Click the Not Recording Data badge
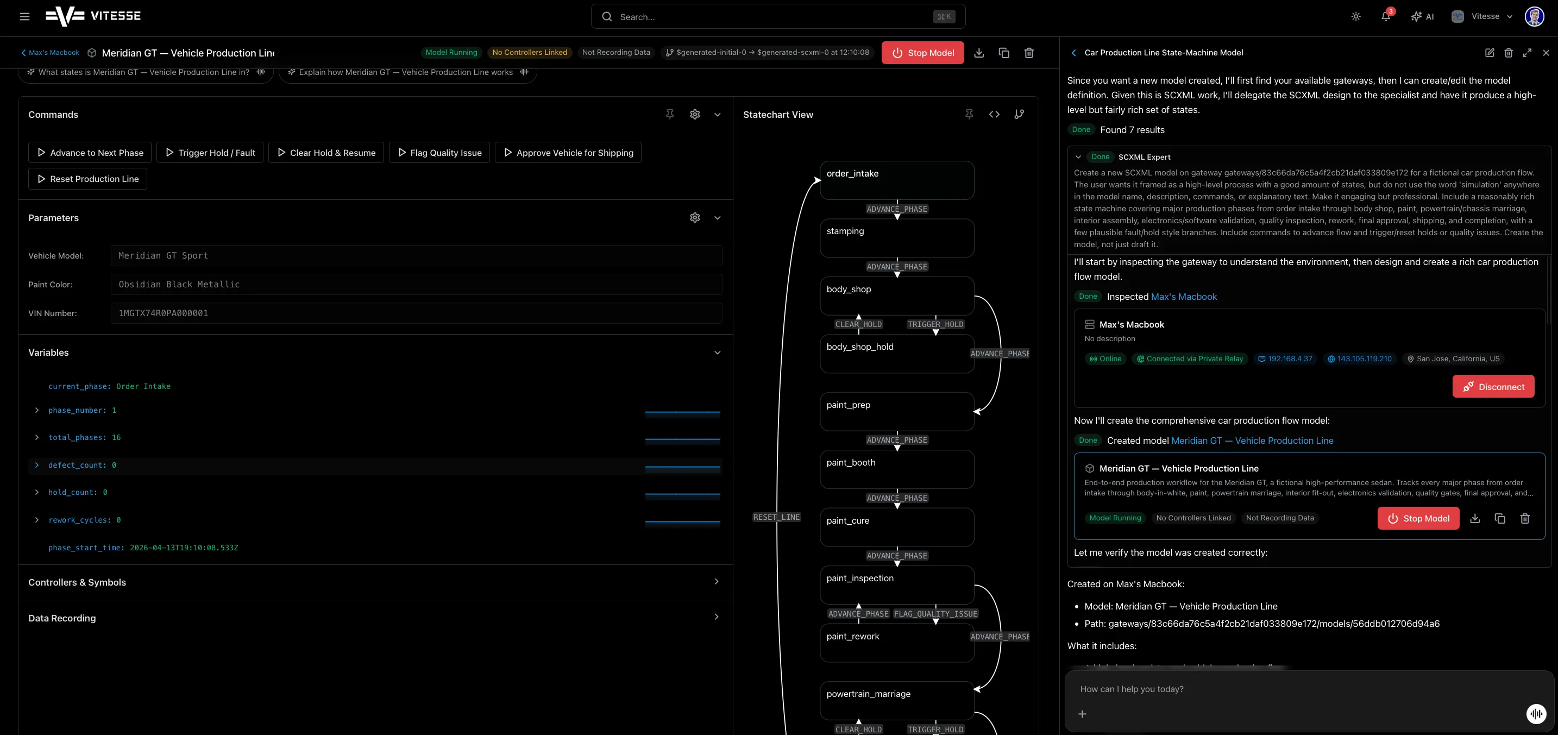 (x=615, y=53)
